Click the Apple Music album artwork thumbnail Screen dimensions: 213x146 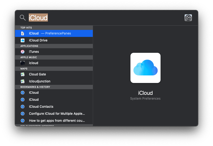(23, 63)
